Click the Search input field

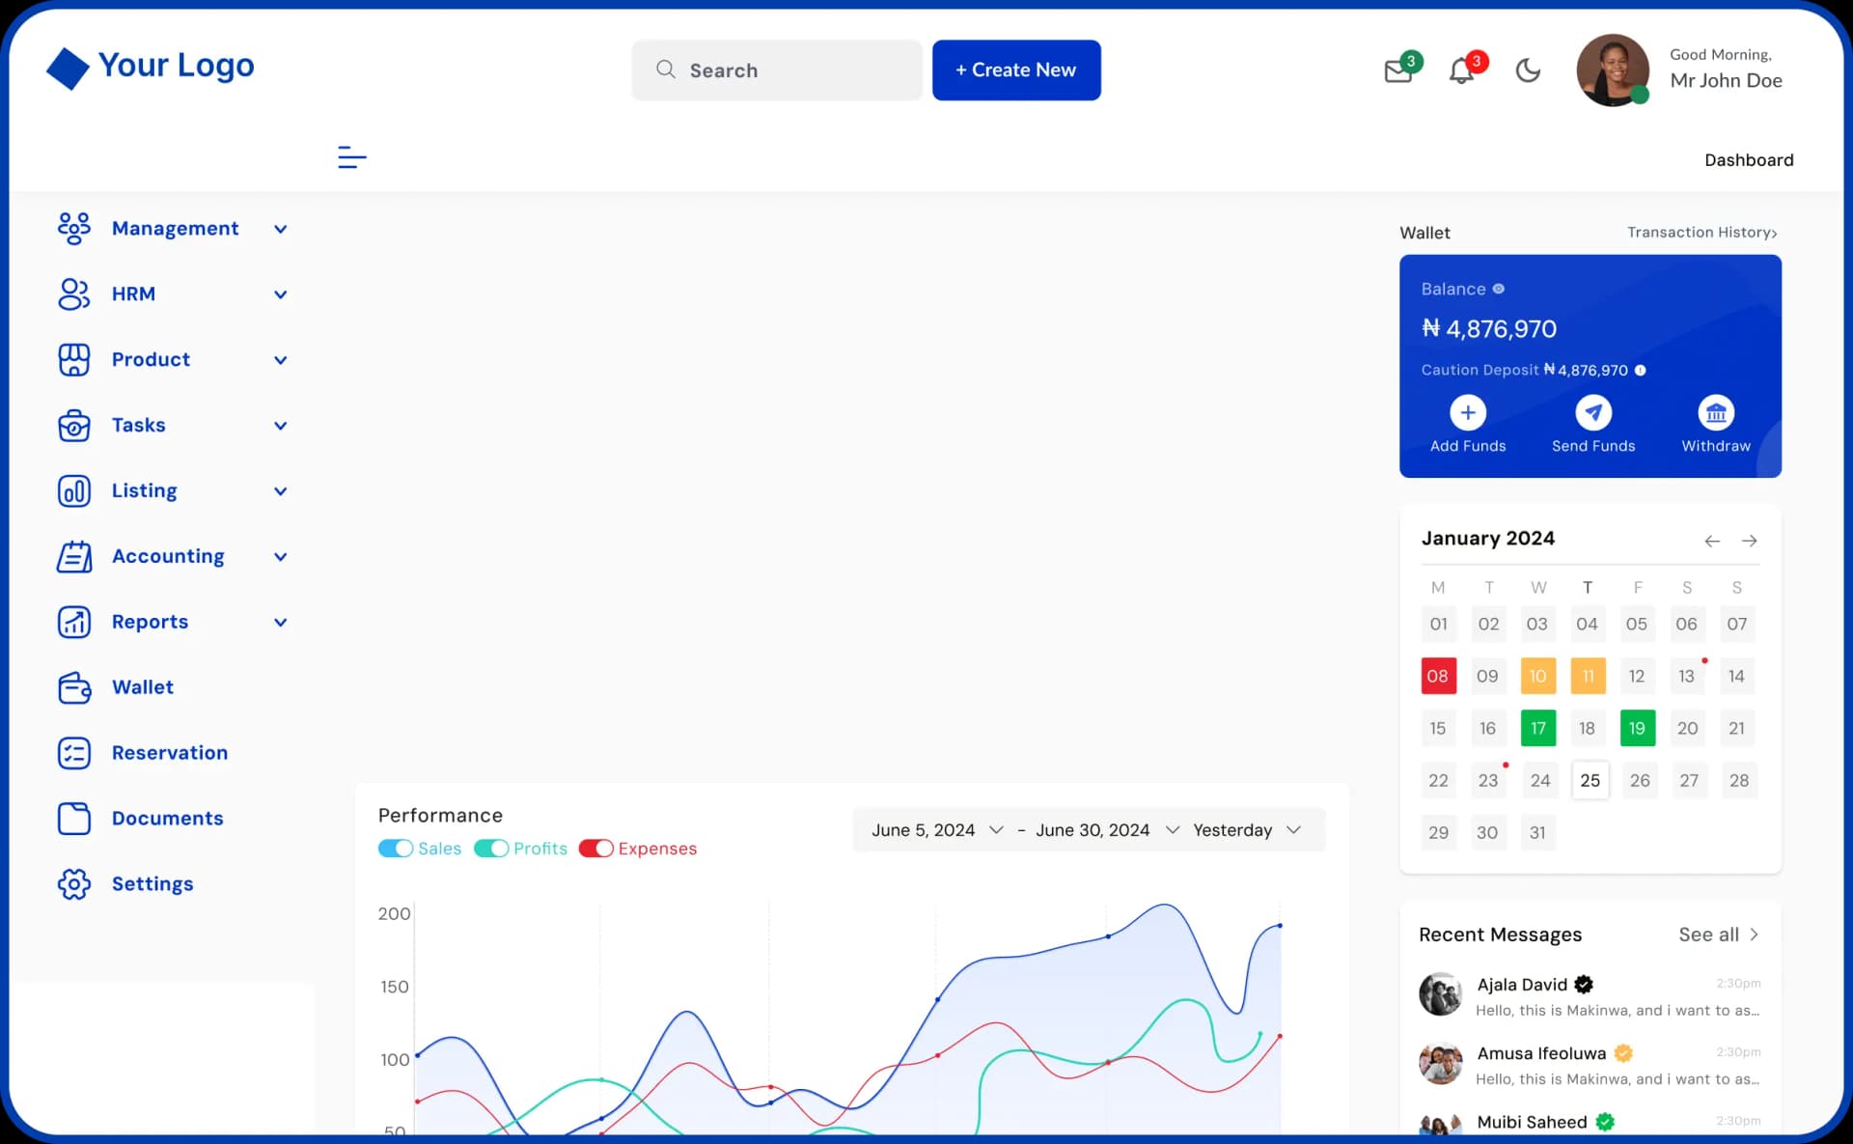point(777,70)
